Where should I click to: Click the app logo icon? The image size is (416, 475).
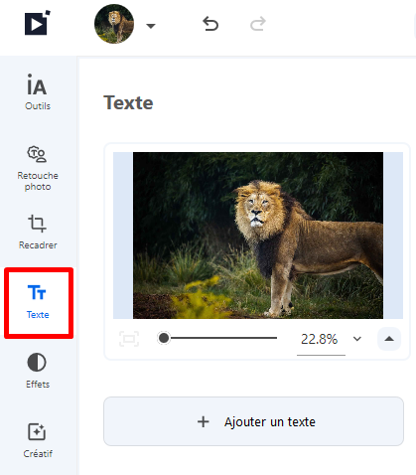pyautogui.click(x=38, y=23)
